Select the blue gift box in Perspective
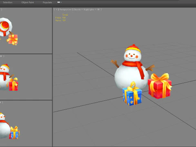Screen dimensions: 196x147 coord(132,94)
